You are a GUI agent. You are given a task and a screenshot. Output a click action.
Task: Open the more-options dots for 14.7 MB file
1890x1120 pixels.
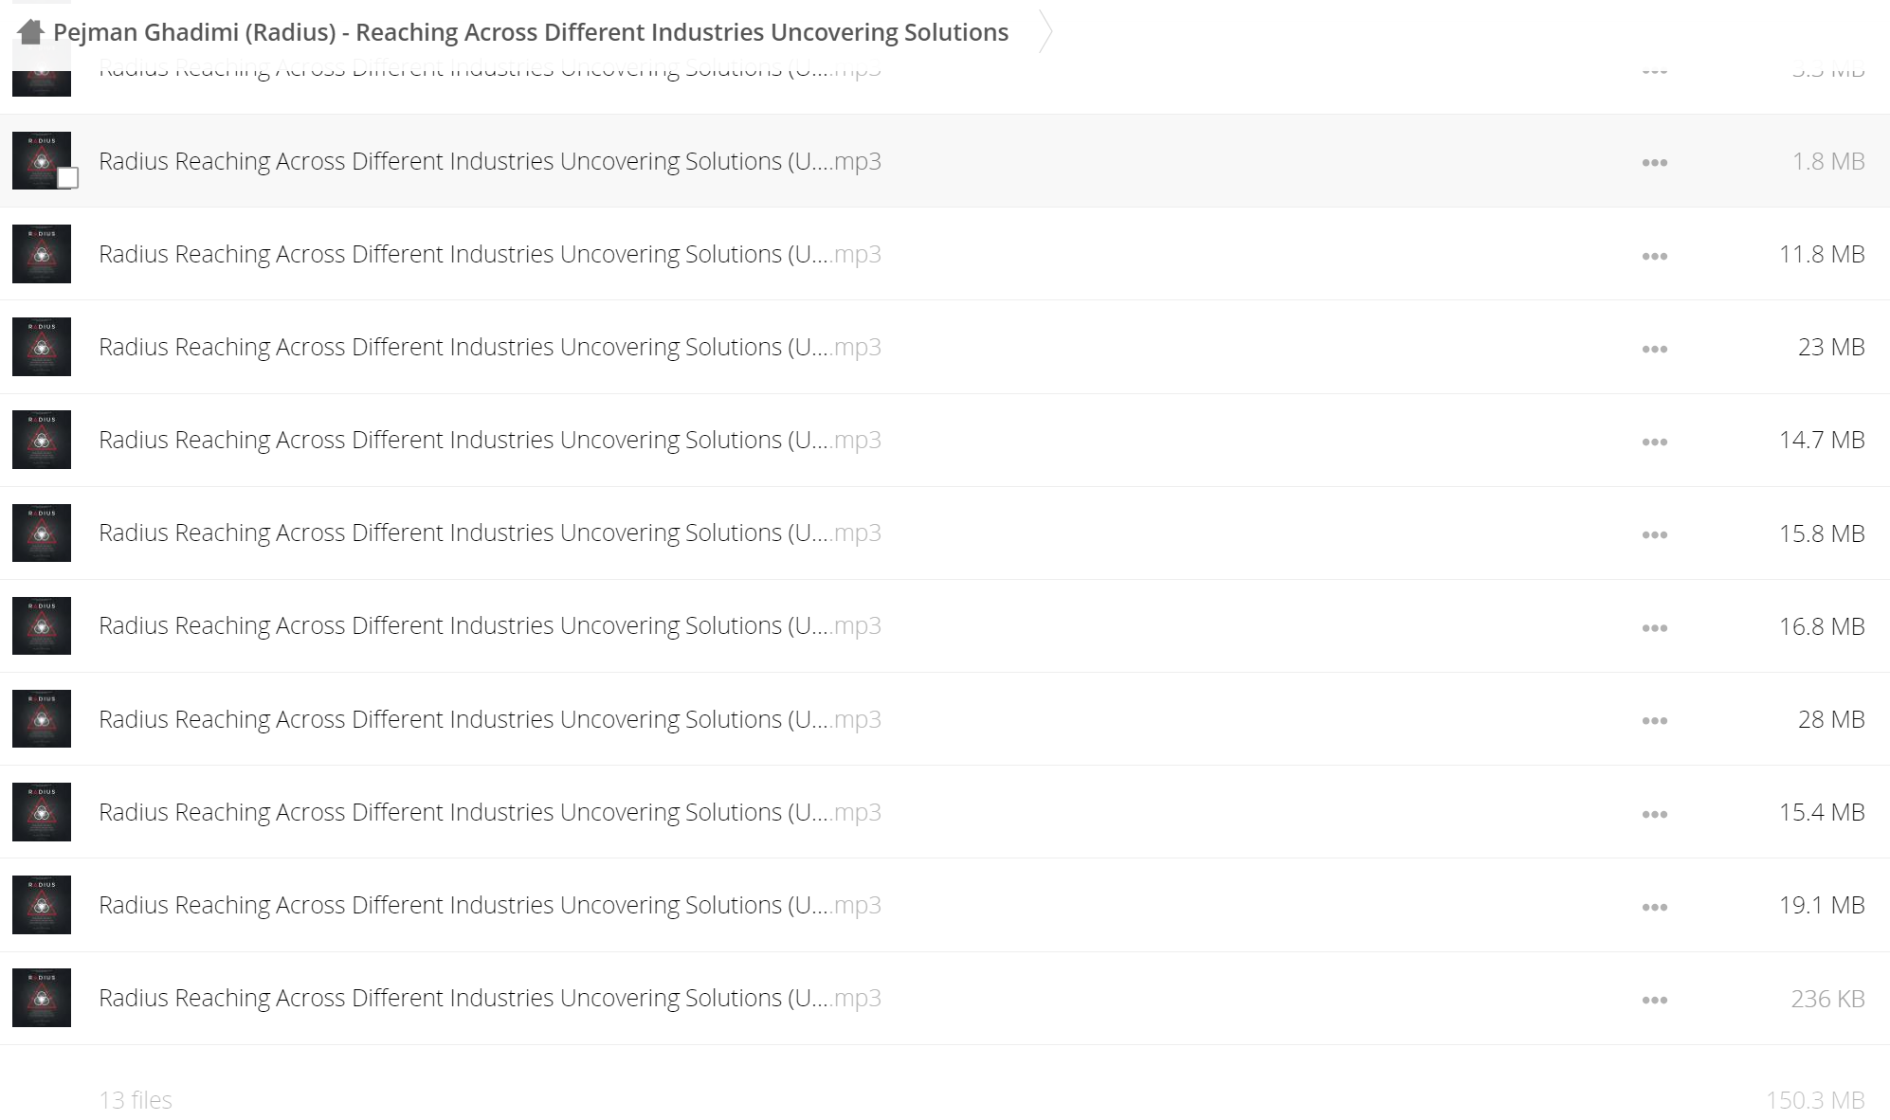(1655, 442)
